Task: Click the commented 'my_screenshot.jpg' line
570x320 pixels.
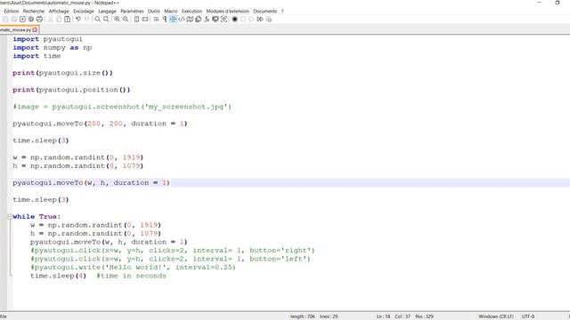Action: (122, 107)
